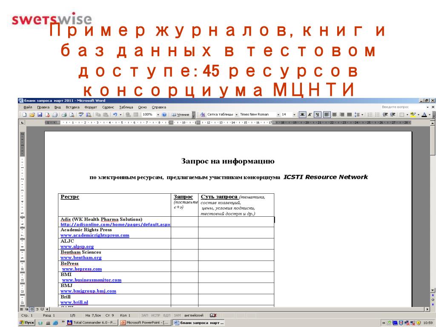Apply bulleted list formatting
This screenshot has width=436, height=327.
point(377,115)
